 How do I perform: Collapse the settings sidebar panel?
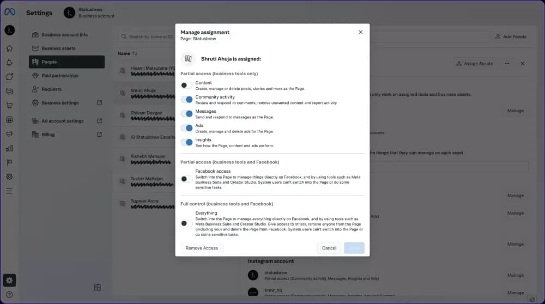98,287
